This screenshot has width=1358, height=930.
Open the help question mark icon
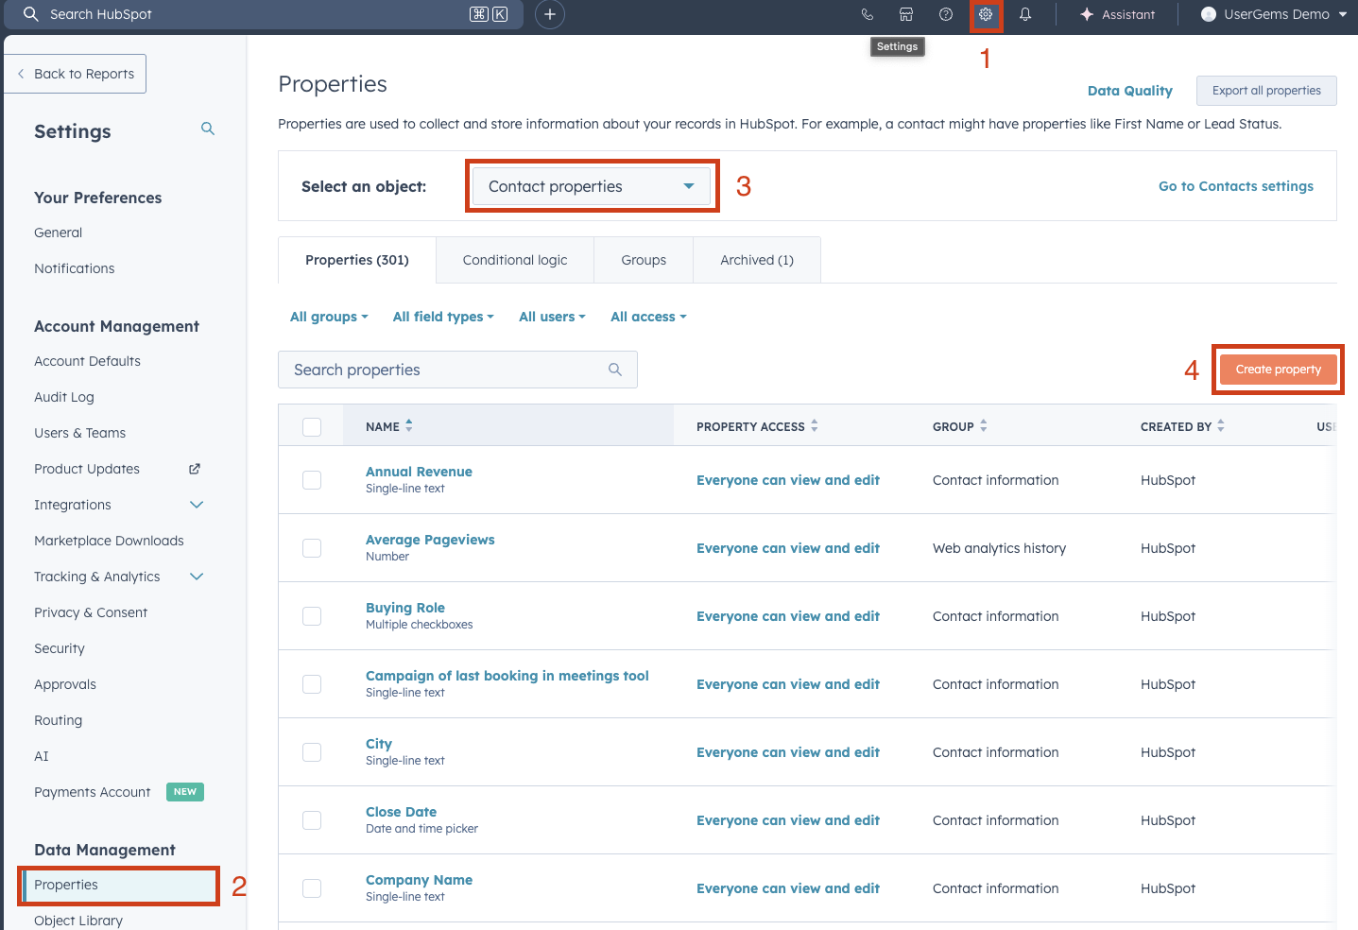point(946,14)
